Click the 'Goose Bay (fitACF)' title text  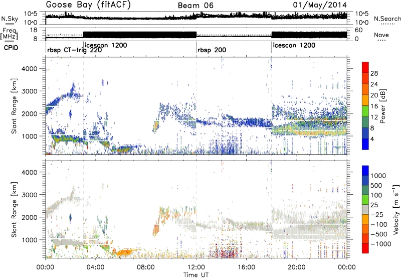tap(88, 5)
